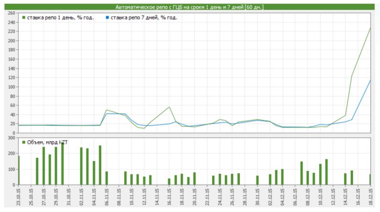Image resolution: width=380 pixels, height=212 pixels.
Task: Click the green volume legend swatch
Action: pyautogui.click(x=24, y=142)
